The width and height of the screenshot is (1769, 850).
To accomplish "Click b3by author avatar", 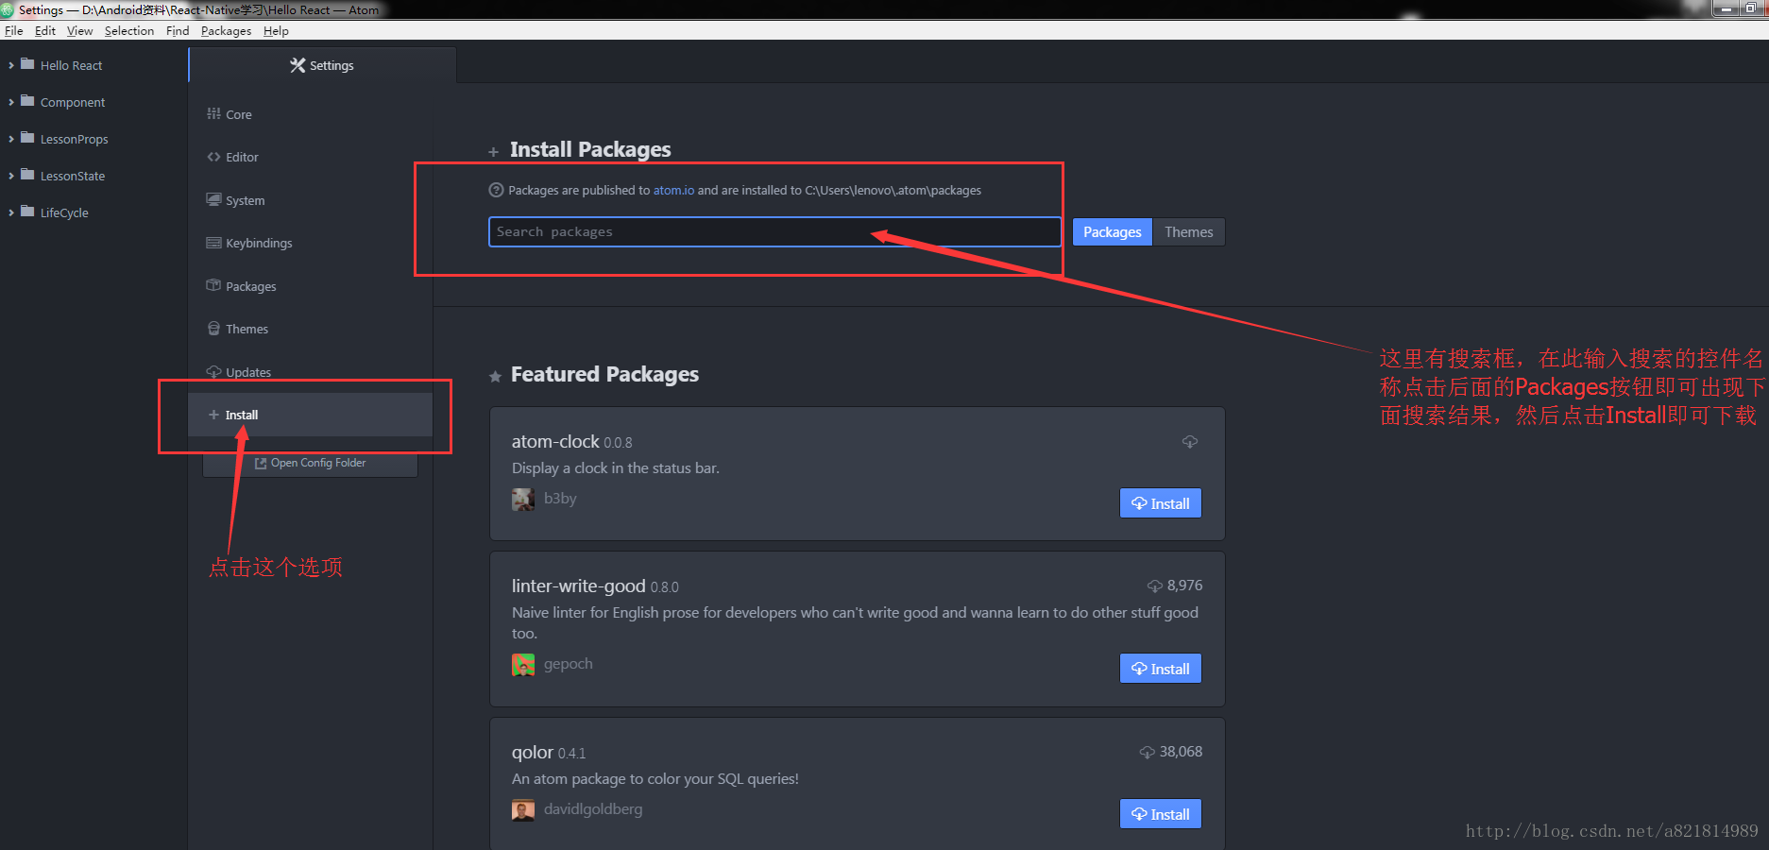I will click(523, 500).
